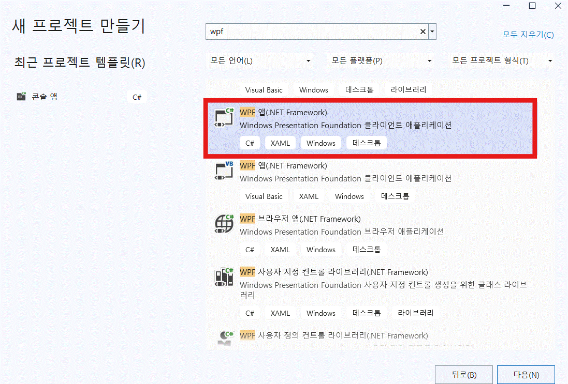Click the XAML tag of the highlighted WPF 앱

(x=281, y=143)
